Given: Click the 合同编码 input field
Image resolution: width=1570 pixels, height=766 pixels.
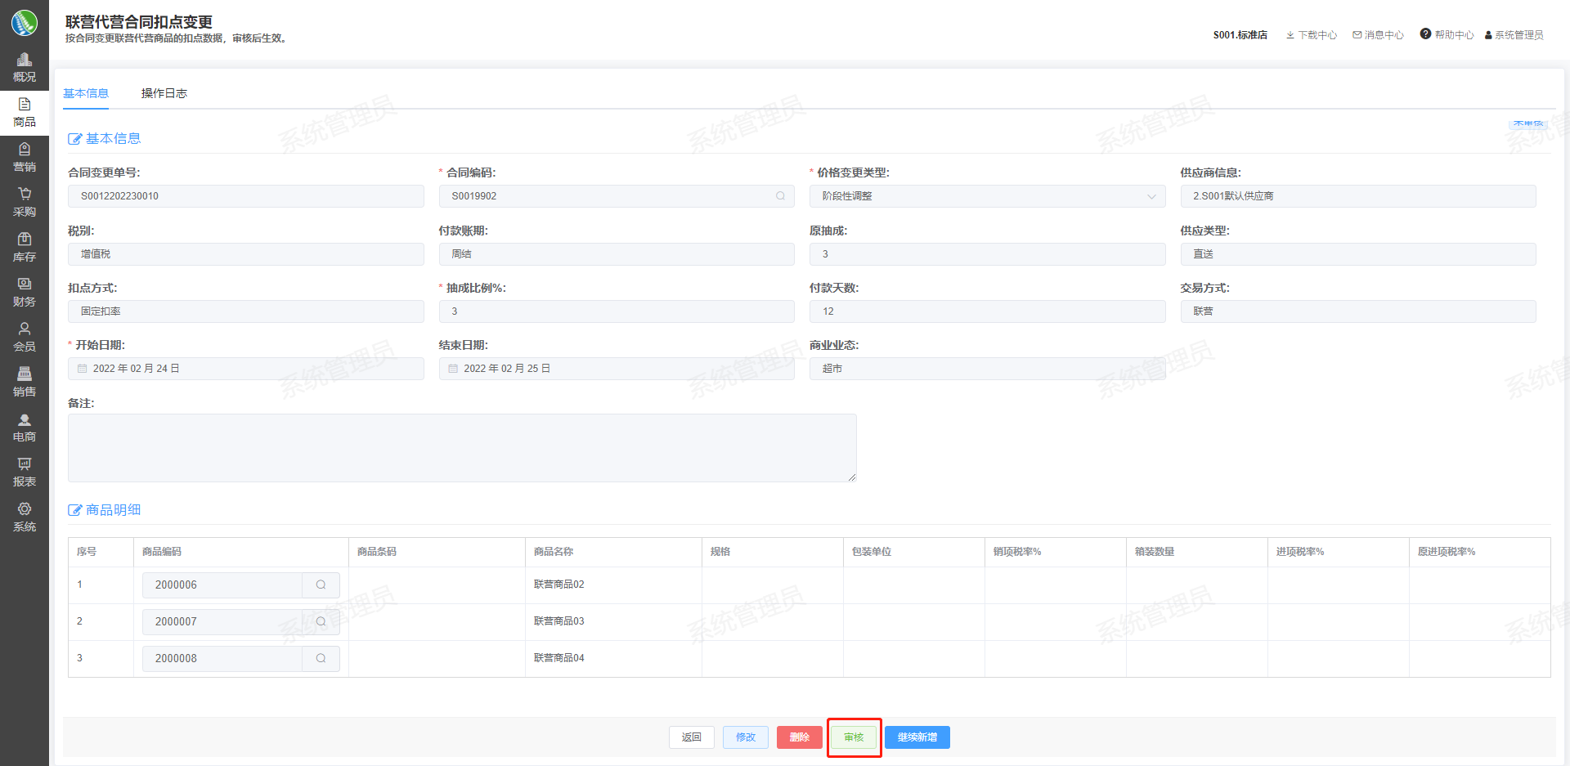Looking at the screenshot, I should coord(617,196).
